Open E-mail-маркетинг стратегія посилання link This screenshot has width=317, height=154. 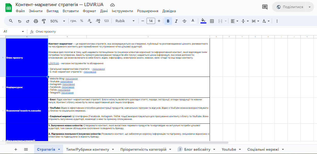(x=90, y=72)
